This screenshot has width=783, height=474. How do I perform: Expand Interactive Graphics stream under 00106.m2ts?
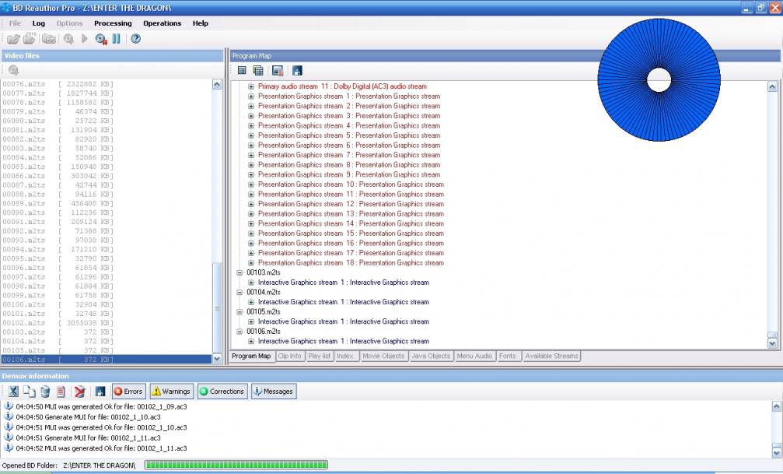251,342
